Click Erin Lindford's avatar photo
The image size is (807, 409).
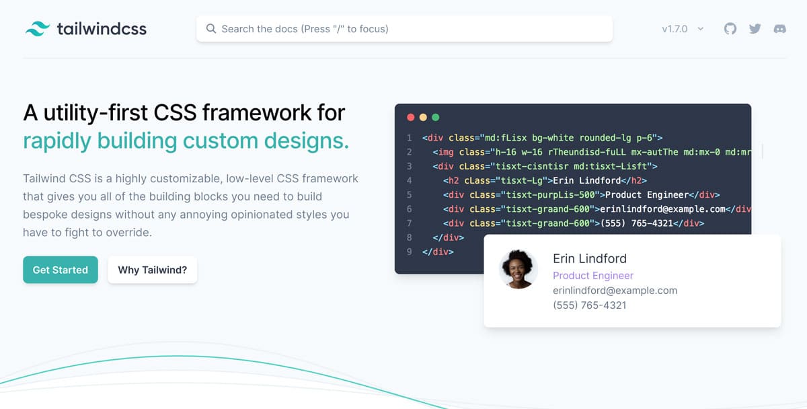click(518, 269)
